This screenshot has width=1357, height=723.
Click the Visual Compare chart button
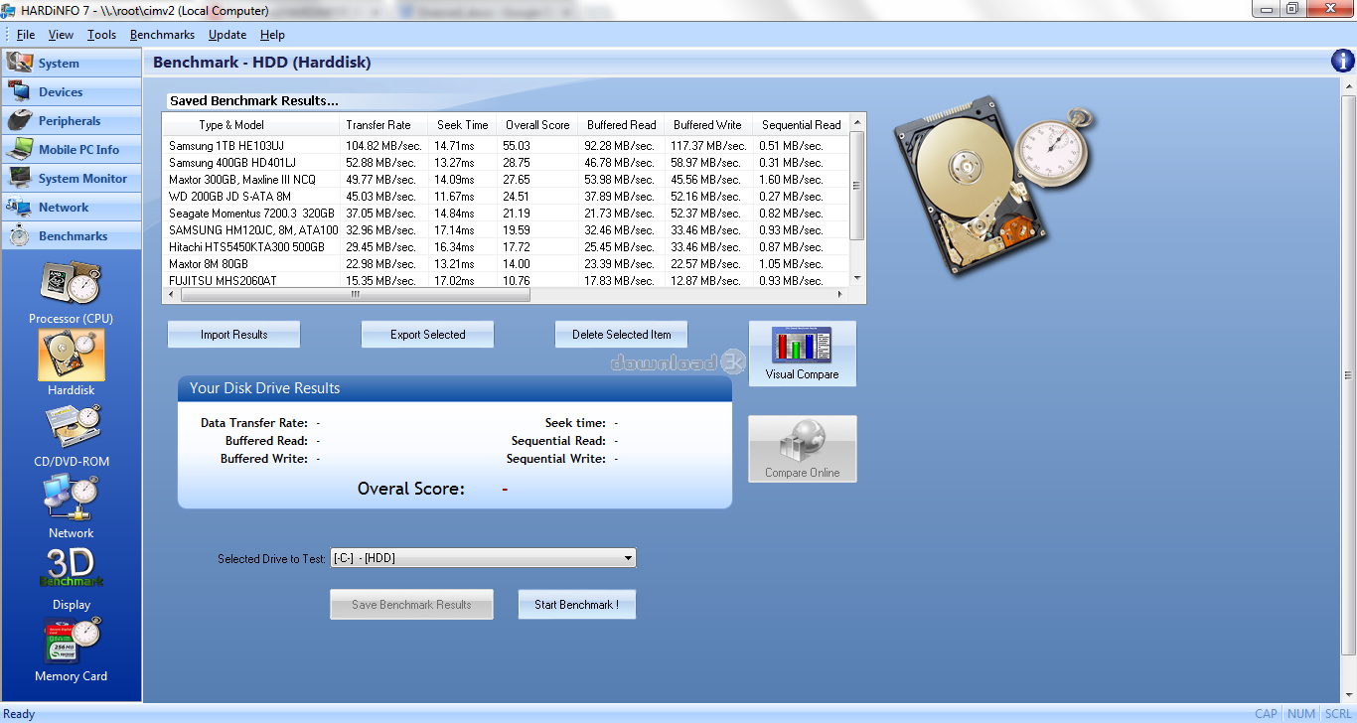click(802, 354)
